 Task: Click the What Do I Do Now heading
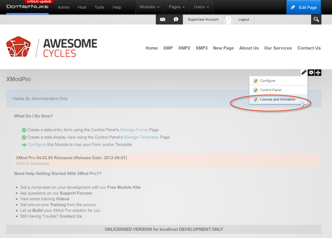tap(33, 116)
